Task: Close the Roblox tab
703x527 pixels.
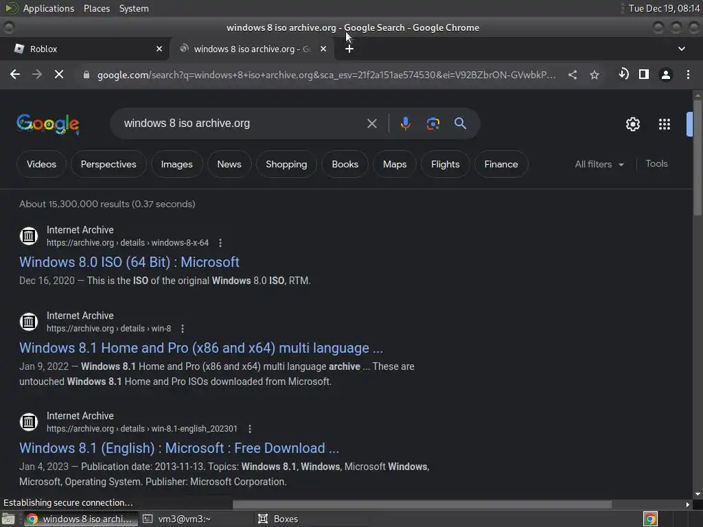Action: [x=159, y=49]
